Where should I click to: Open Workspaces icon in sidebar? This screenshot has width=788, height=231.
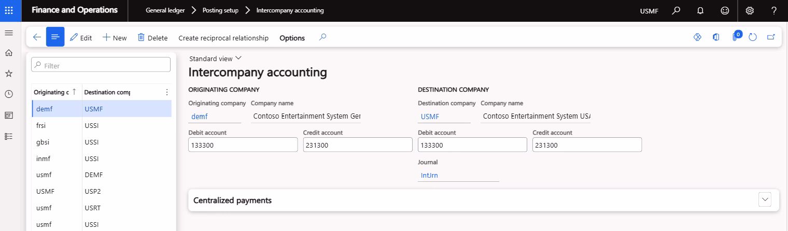[x=8, y=115]
